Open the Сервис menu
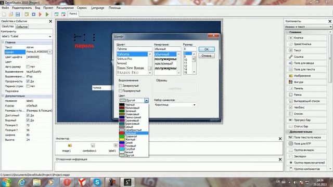The width and height of the screenshot is (333, 187). [82, 8]
